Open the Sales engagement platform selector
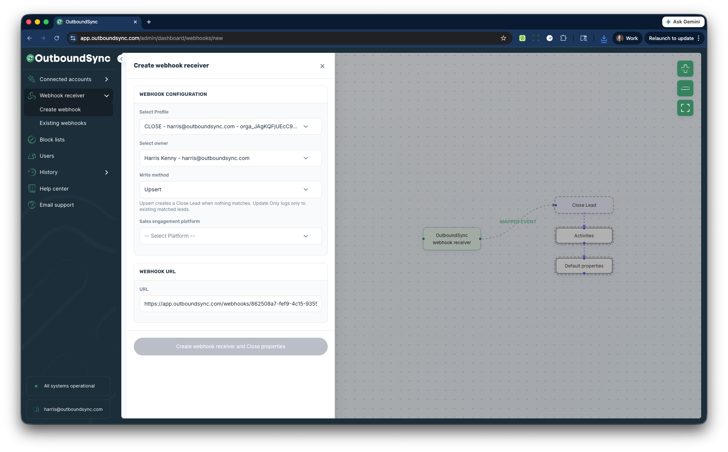728x452 pixels. click(230, 236)
